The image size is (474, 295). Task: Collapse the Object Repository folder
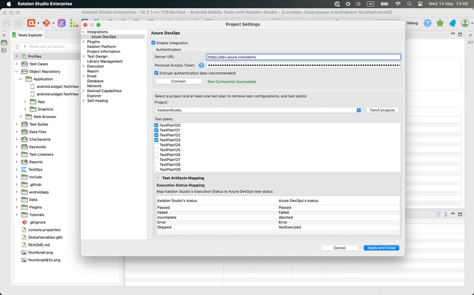[17, 71]
